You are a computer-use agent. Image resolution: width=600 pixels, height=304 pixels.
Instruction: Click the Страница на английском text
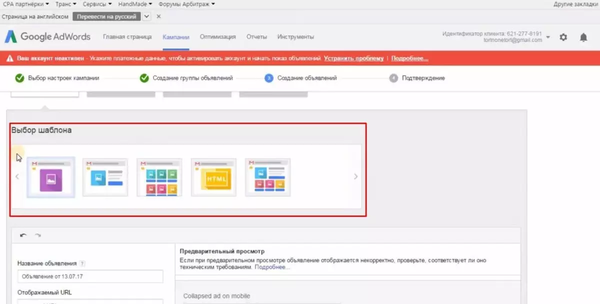35,16
